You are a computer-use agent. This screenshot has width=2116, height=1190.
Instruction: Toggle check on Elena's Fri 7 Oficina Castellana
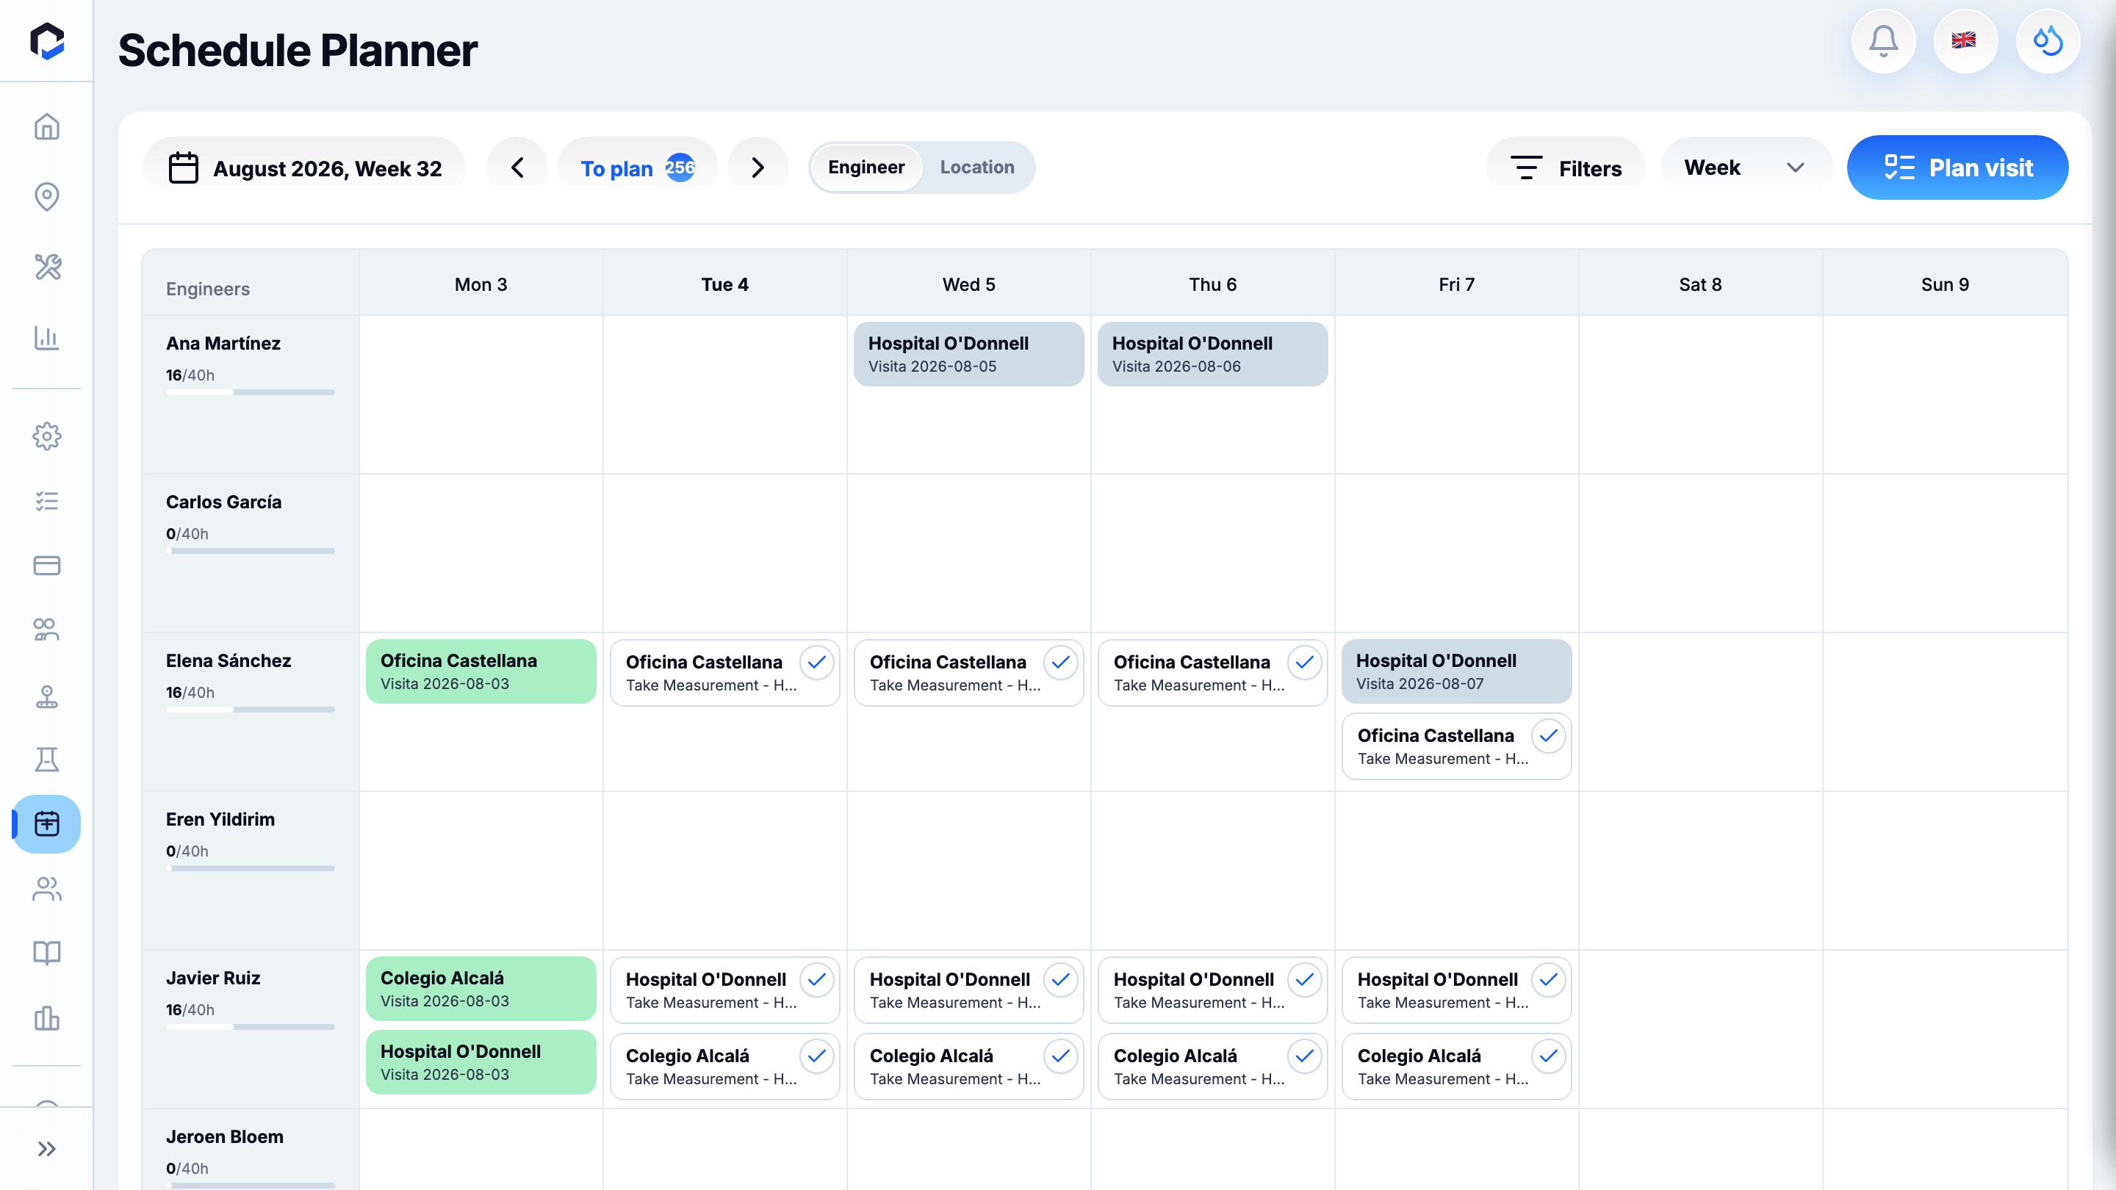pos(1548,736)
